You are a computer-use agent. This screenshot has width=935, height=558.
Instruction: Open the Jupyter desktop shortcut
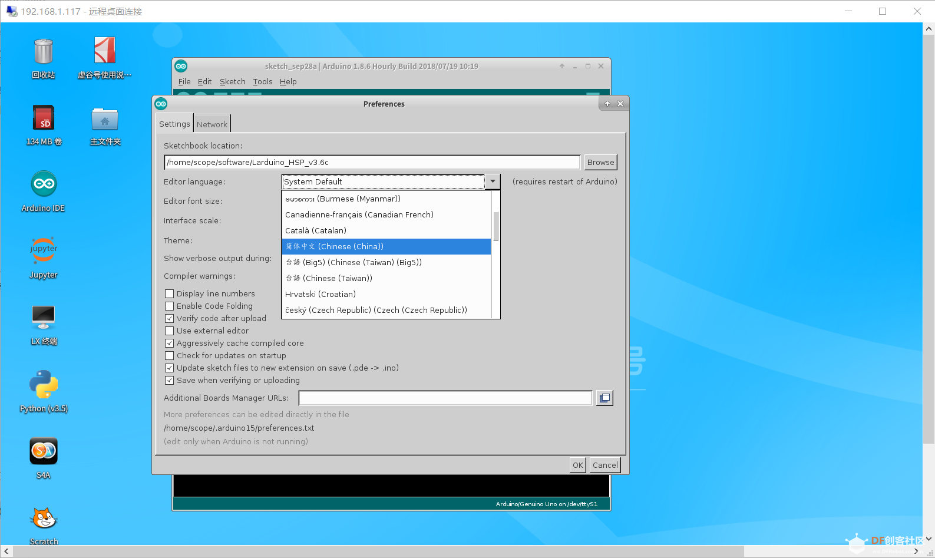click(44, 250)
